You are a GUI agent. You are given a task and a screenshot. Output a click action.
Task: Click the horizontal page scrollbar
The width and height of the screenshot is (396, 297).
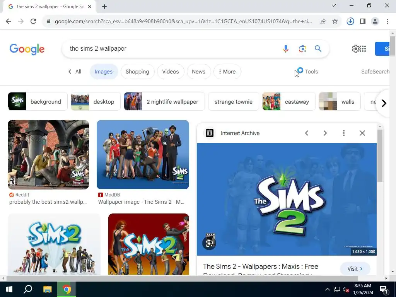(182, 278)
